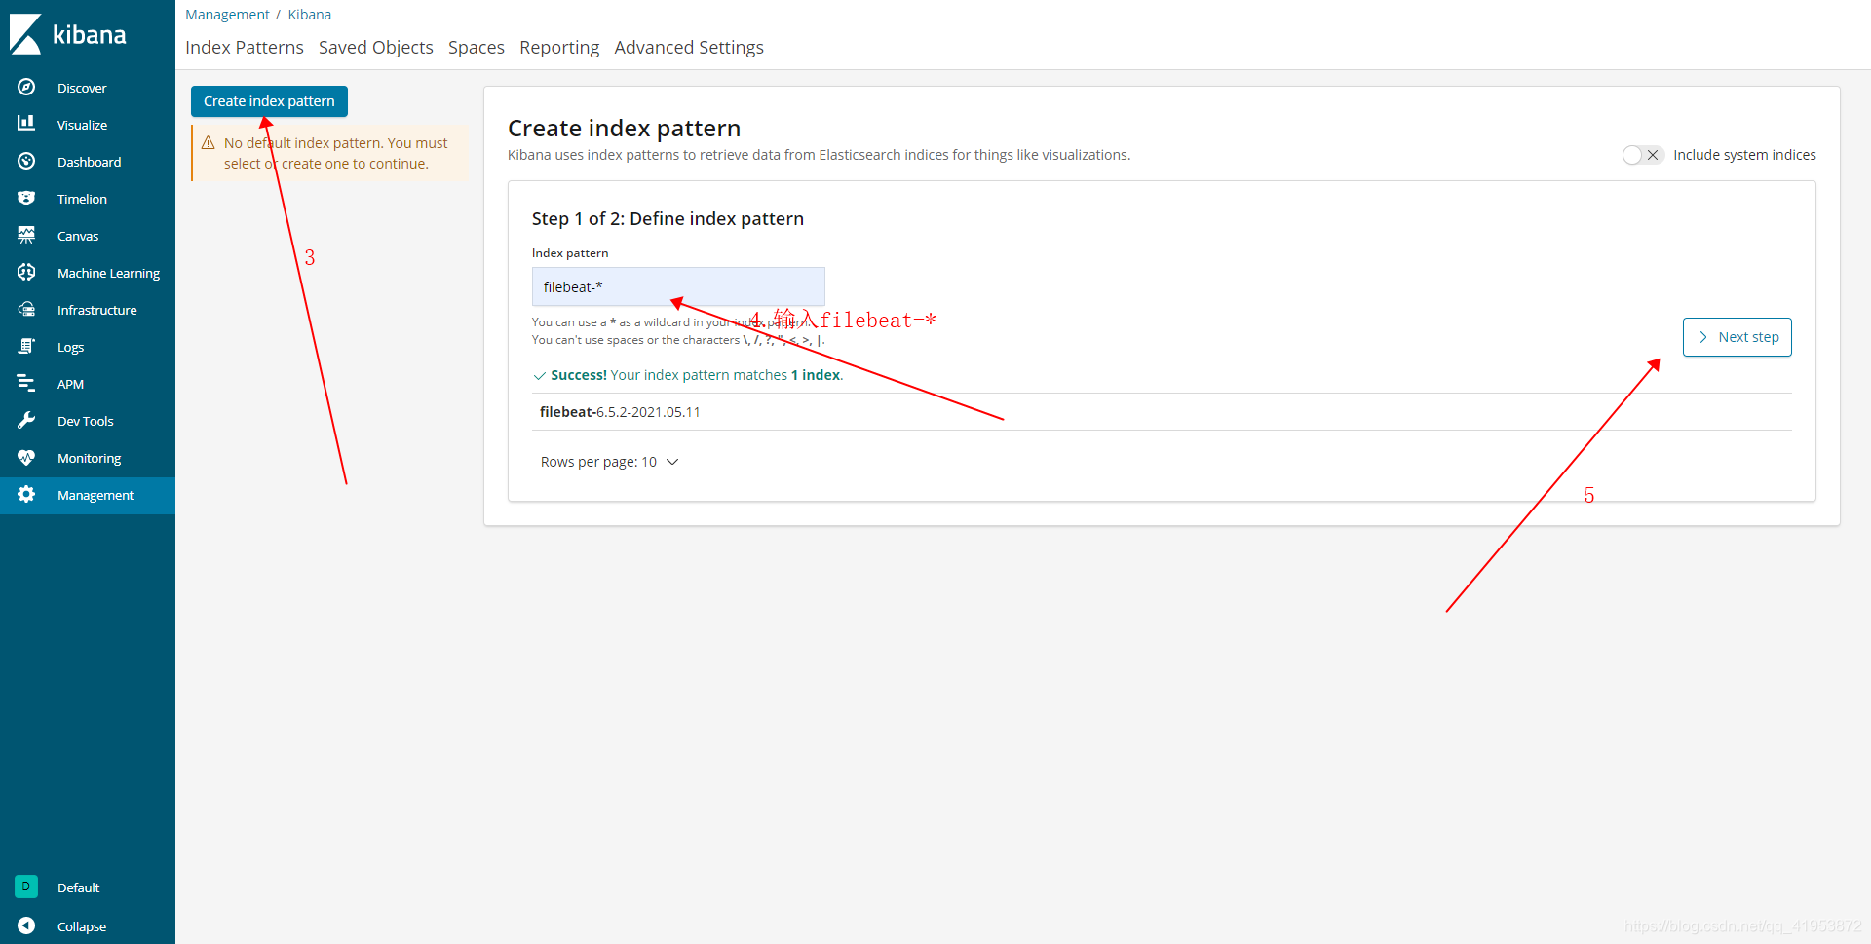Open Management via its gear icon

tap(26, 494)
